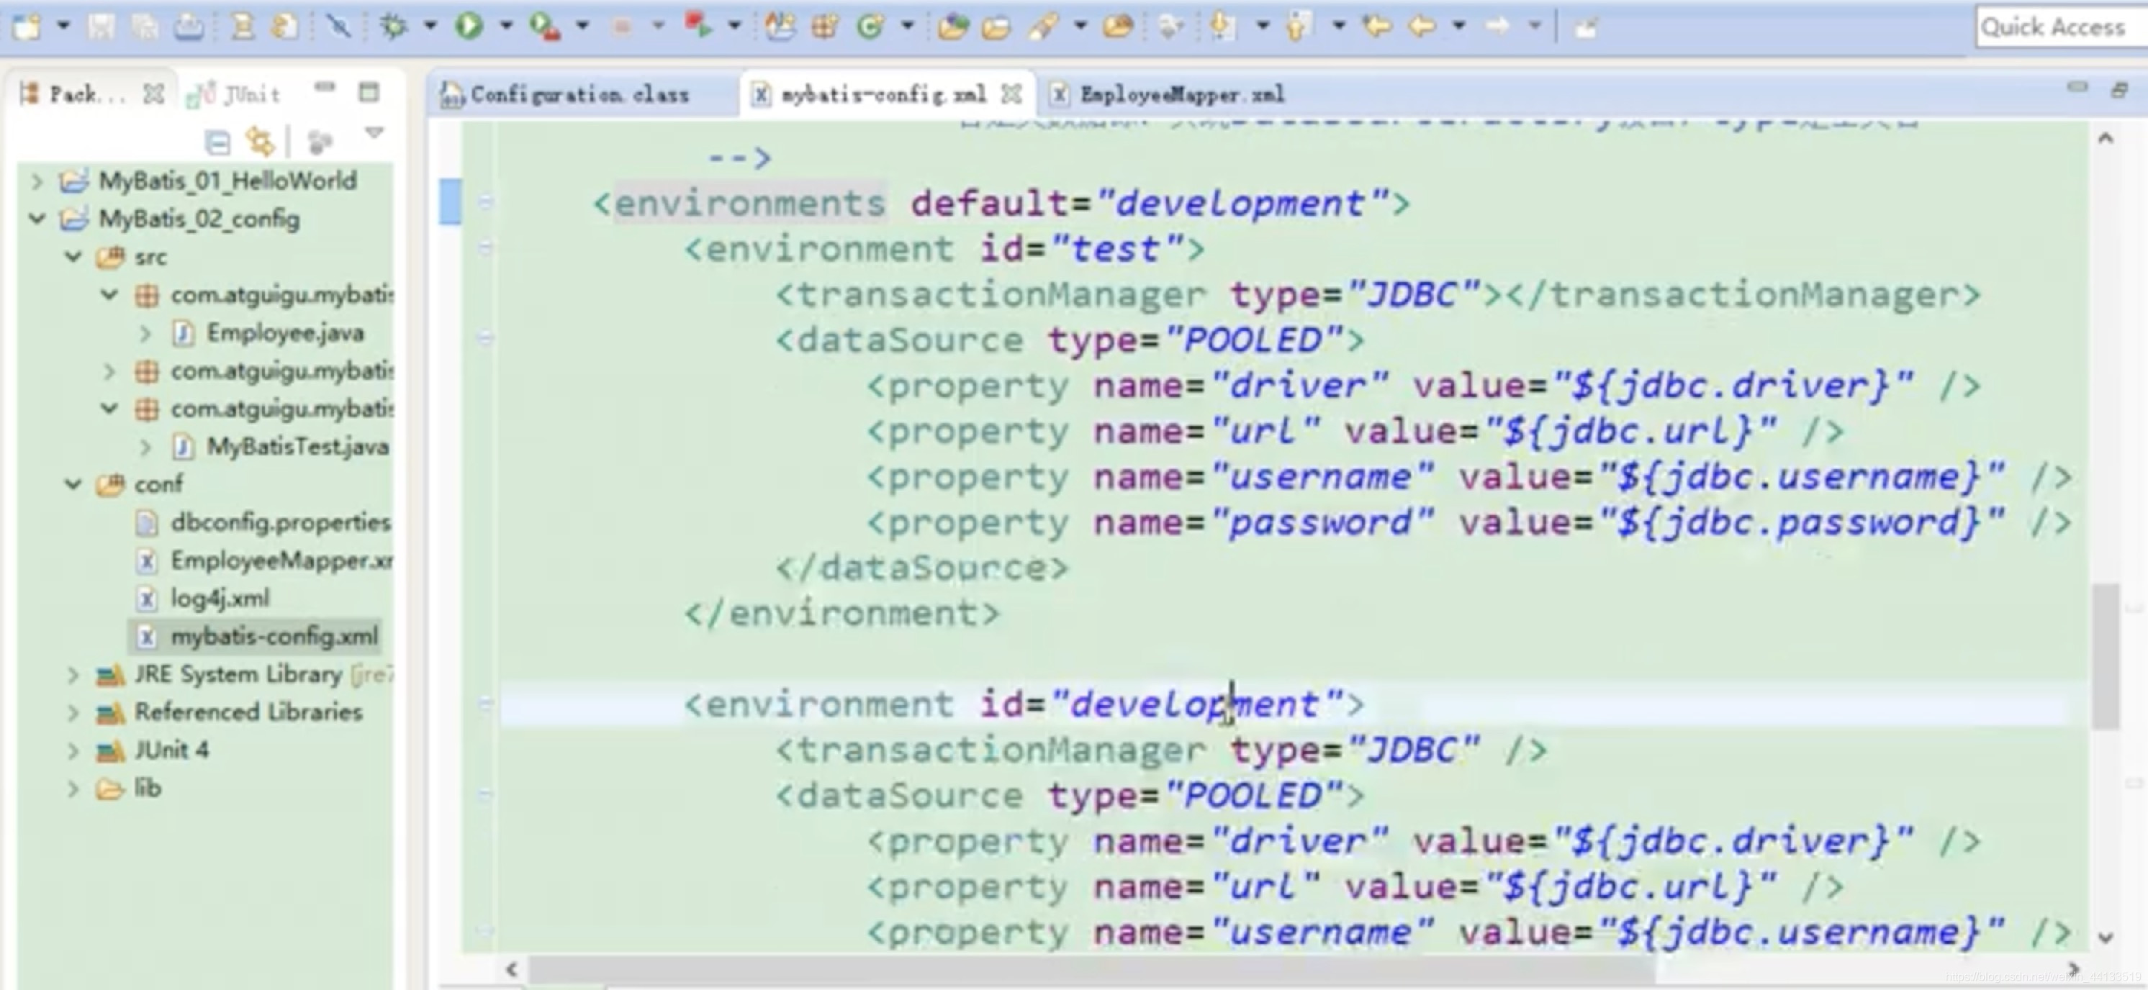Collapse the conf folder node
Screen dimensions: 2148x990
point(73,484)
